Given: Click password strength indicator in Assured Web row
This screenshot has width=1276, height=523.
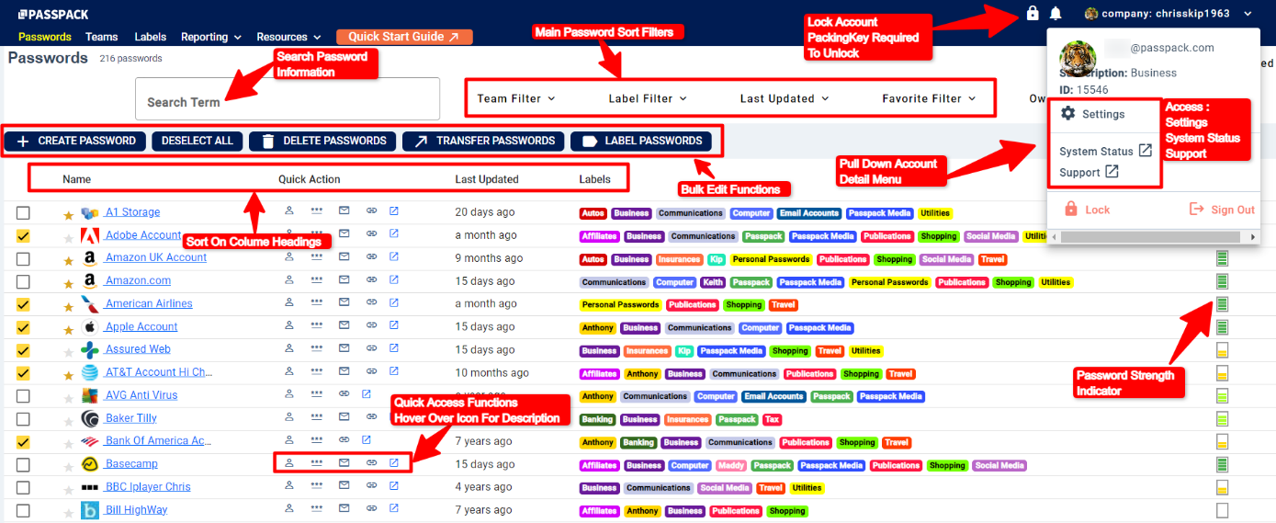Looking at the screenshot, I should click(x=1222, y=350).
